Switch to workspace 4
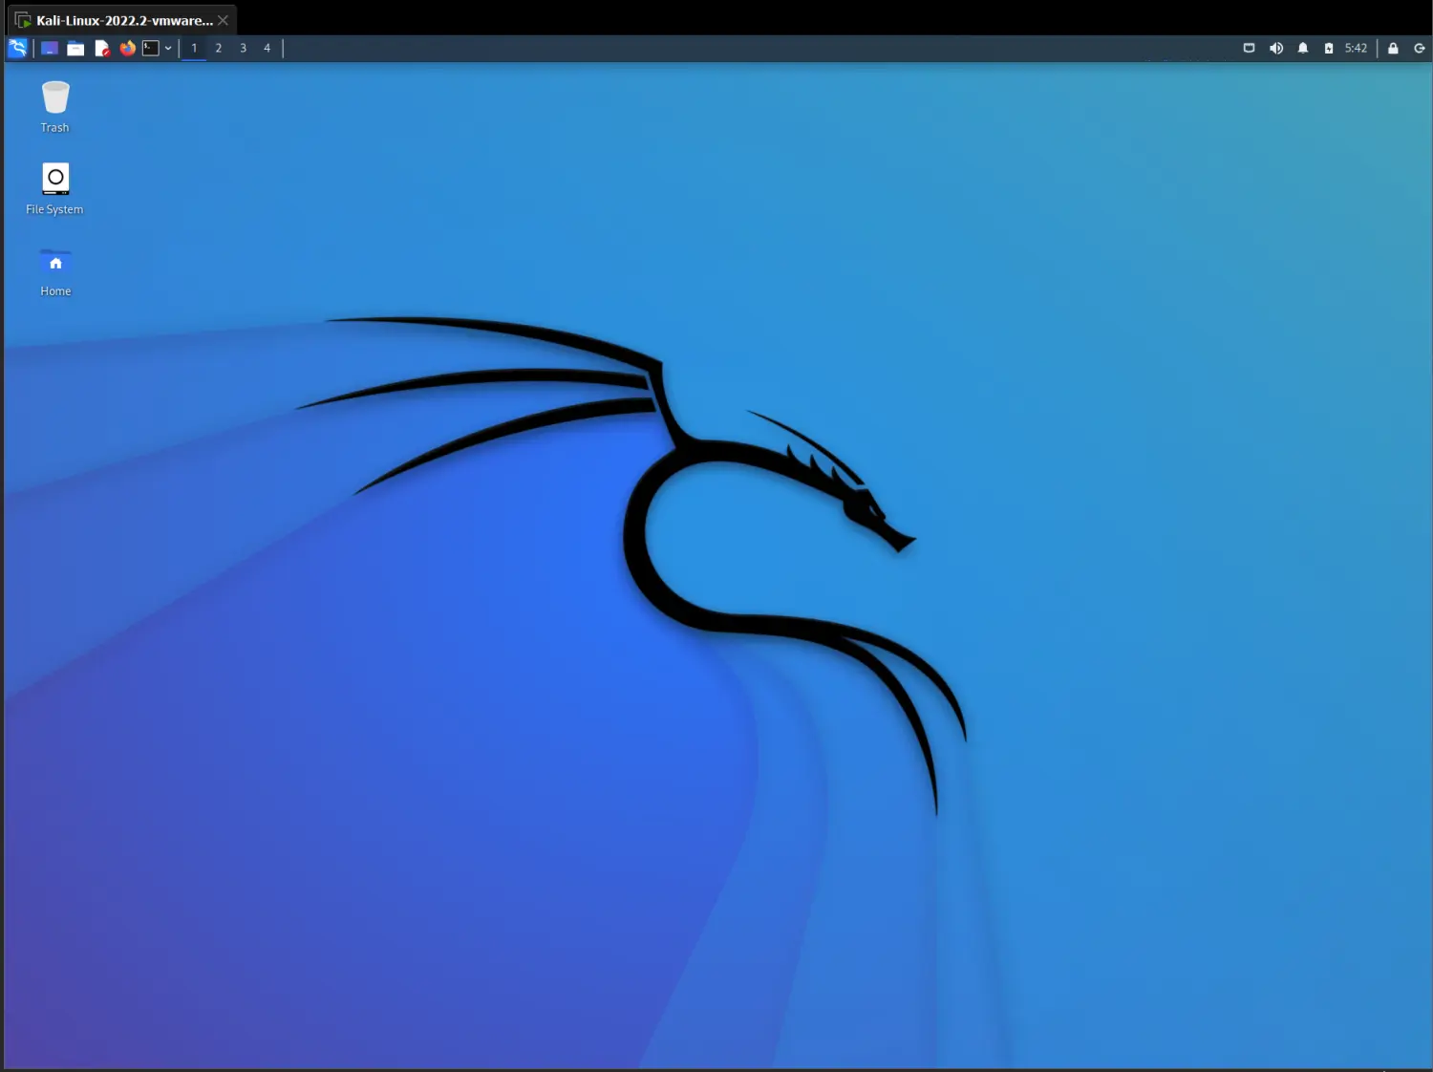Screen dimensions: 1433x1072 tap(267, 48)
